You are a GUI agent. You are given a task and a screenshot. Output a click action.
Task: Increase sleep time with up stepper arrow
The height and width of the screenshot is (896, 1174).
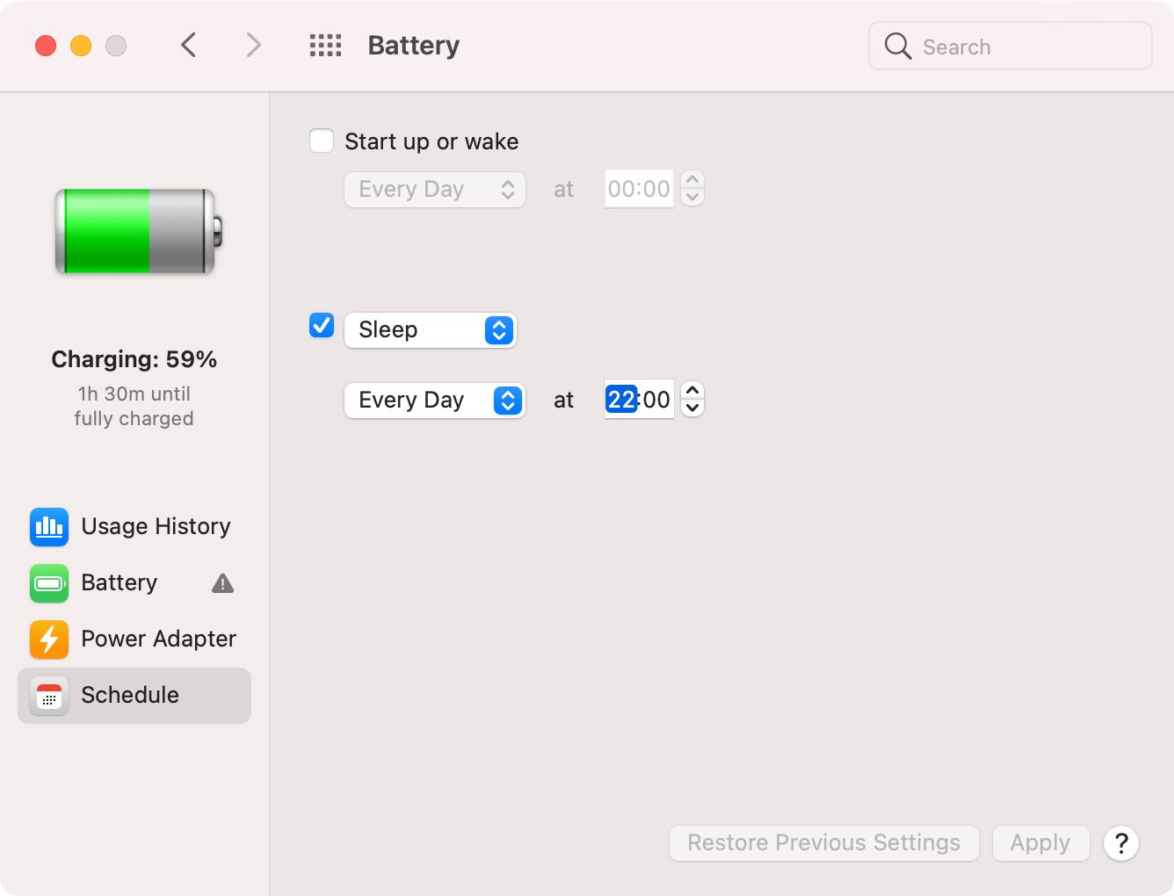pos(692,391)
